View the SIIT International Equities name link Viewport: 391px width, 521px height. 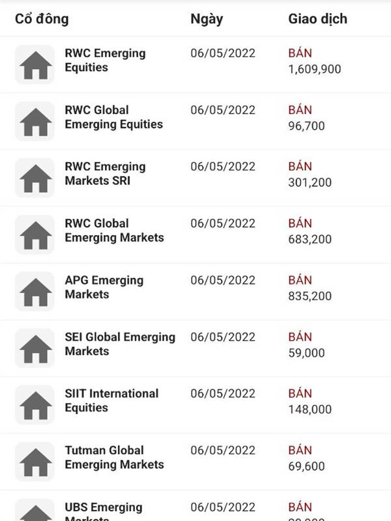[x=111, y=401]
